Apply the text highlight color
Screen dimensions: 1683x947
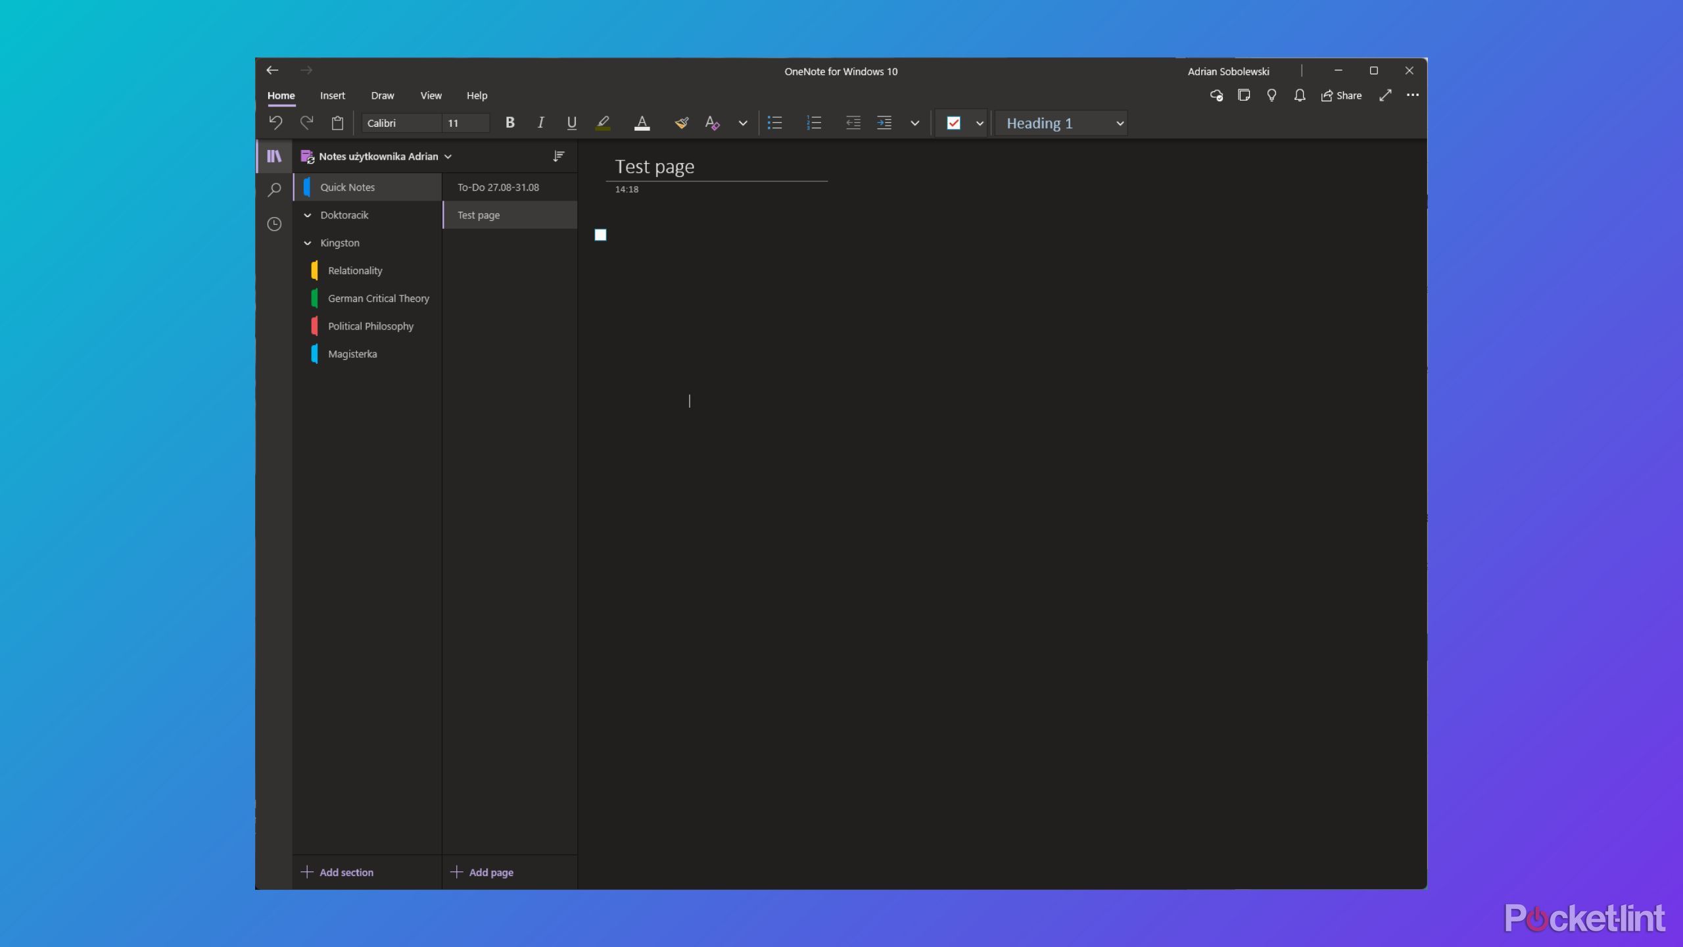click(603, 123)
